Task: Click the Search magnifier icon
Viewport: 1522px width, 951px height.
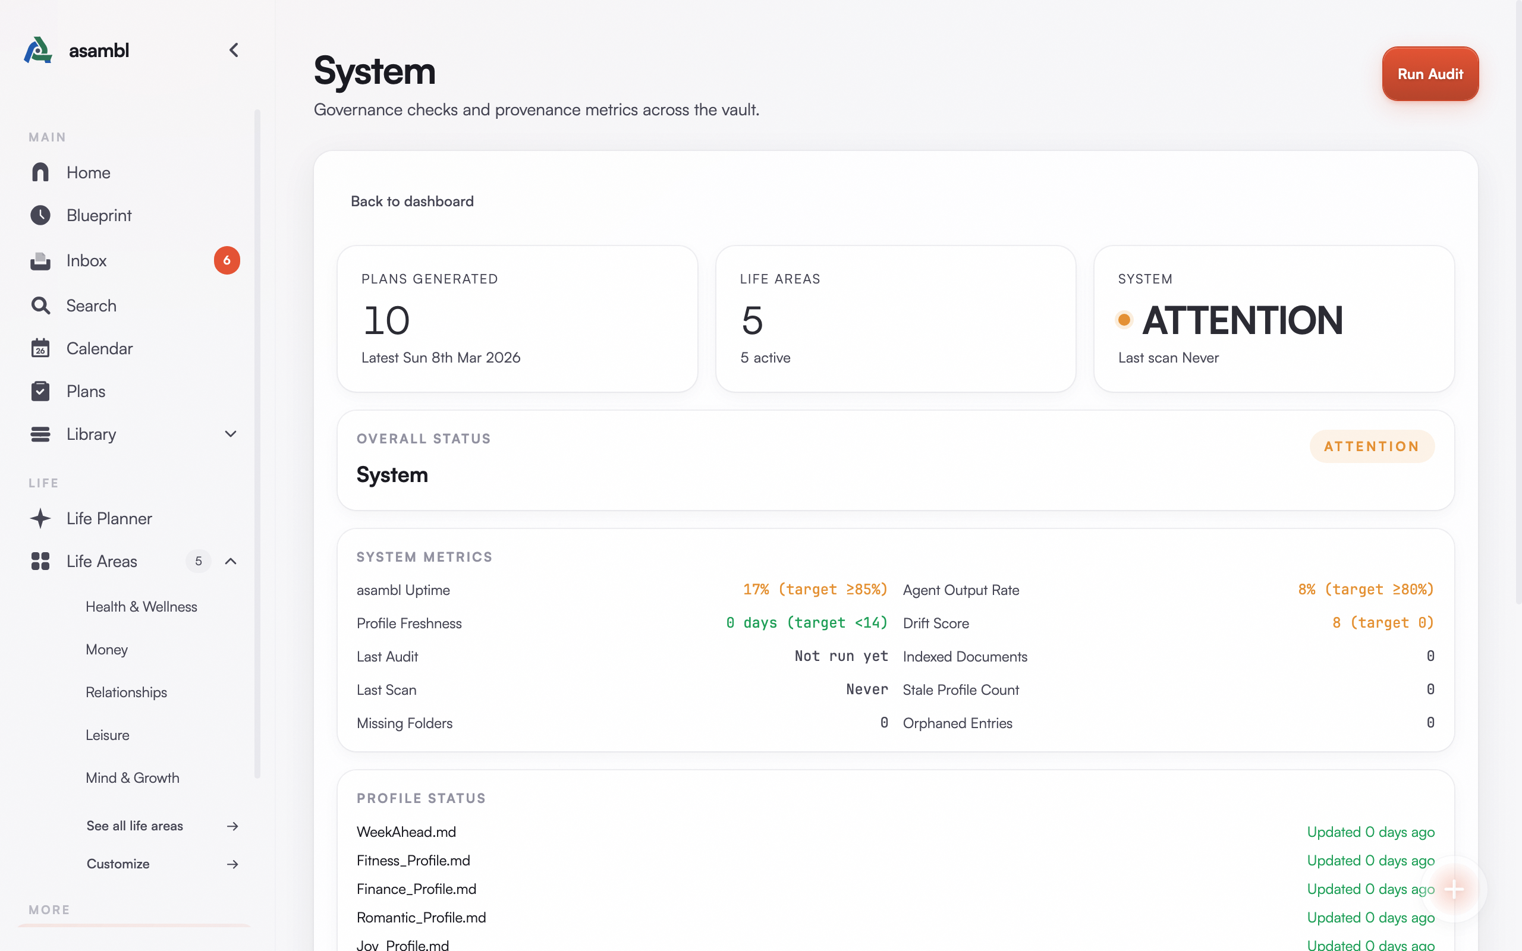Action: tap(40, 306)
